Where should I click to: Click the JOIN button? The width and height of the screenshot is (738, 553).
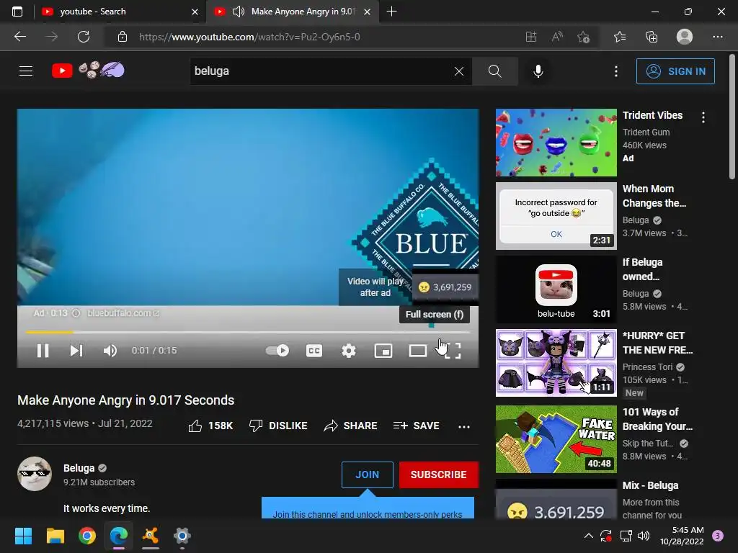(367, 475)
